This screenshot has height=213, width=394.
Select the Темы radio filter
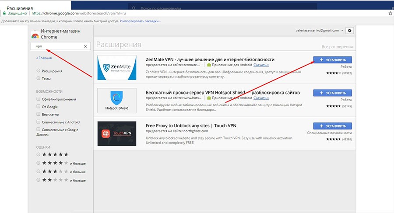point(39,78)
